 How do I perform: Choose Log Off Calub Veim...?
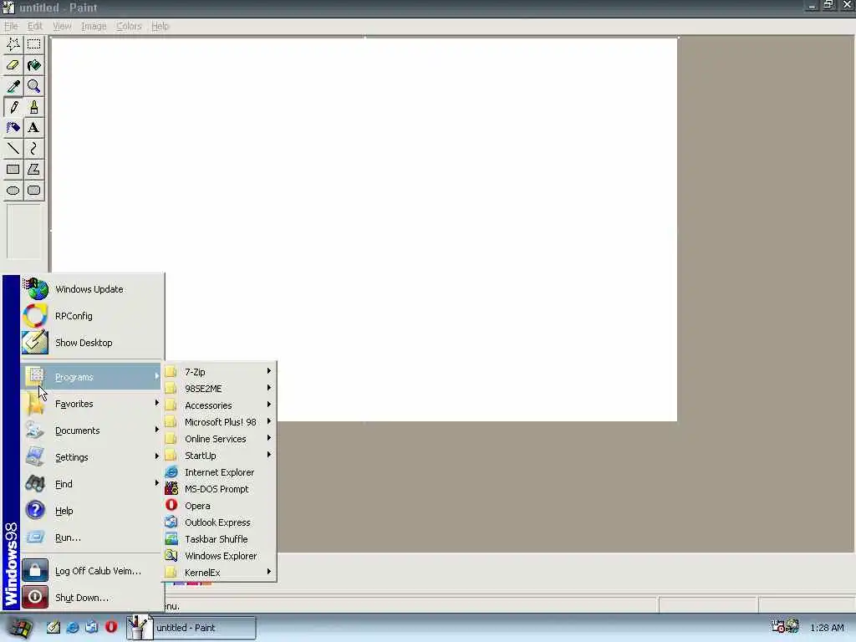pyautogui.click(x=92, y=571)
